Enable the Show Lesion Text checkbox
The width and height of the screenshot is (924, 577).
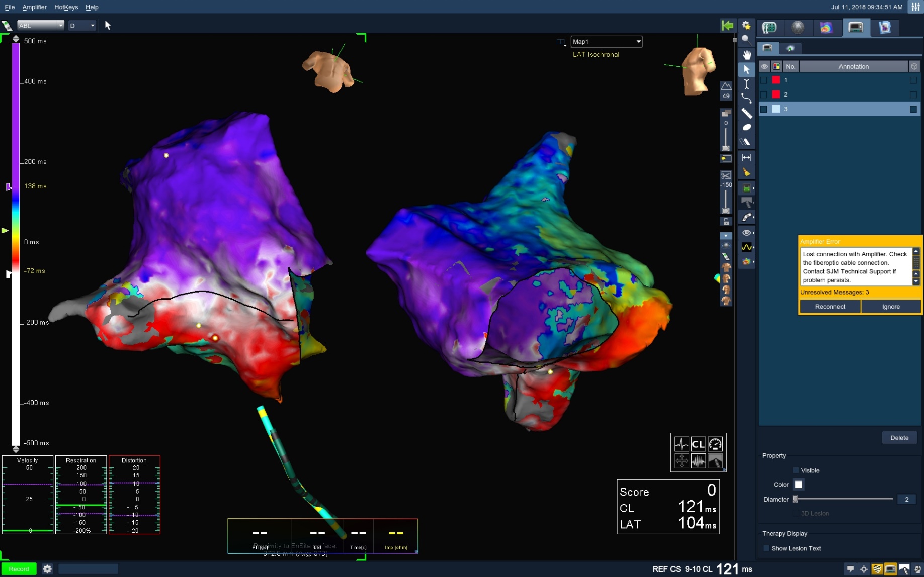point(766,548)
